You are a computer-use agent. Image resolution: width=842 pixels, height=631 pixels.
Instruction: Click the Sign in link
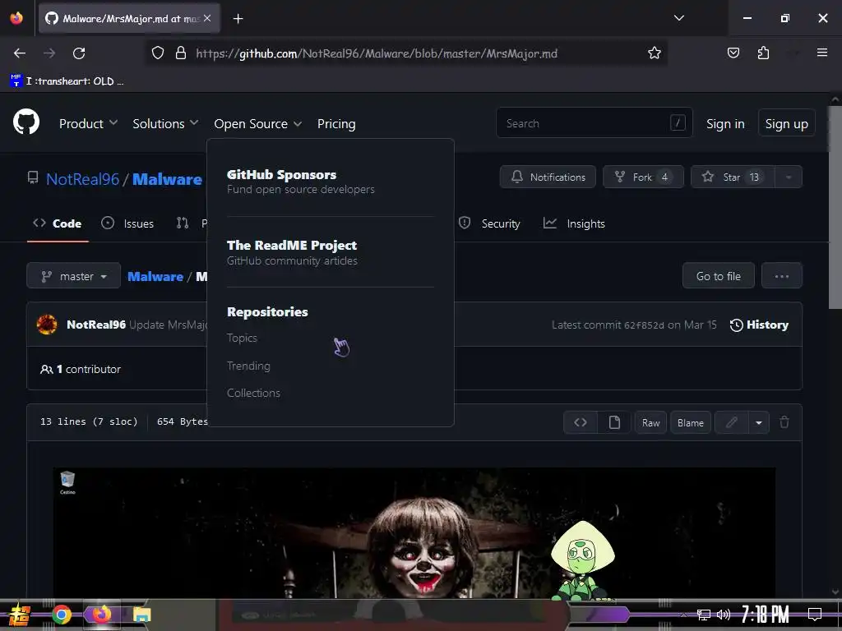[x=725, y=124]
